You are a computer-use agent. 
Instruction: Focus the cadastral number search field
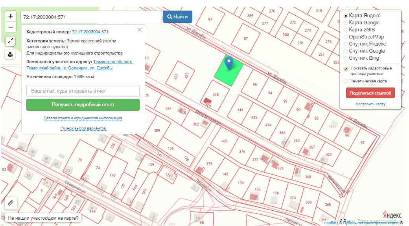click(91, 17)
